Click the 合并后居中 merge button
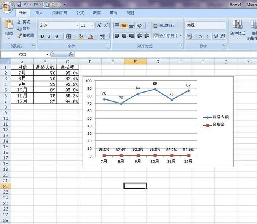 (x=167, y=36)
